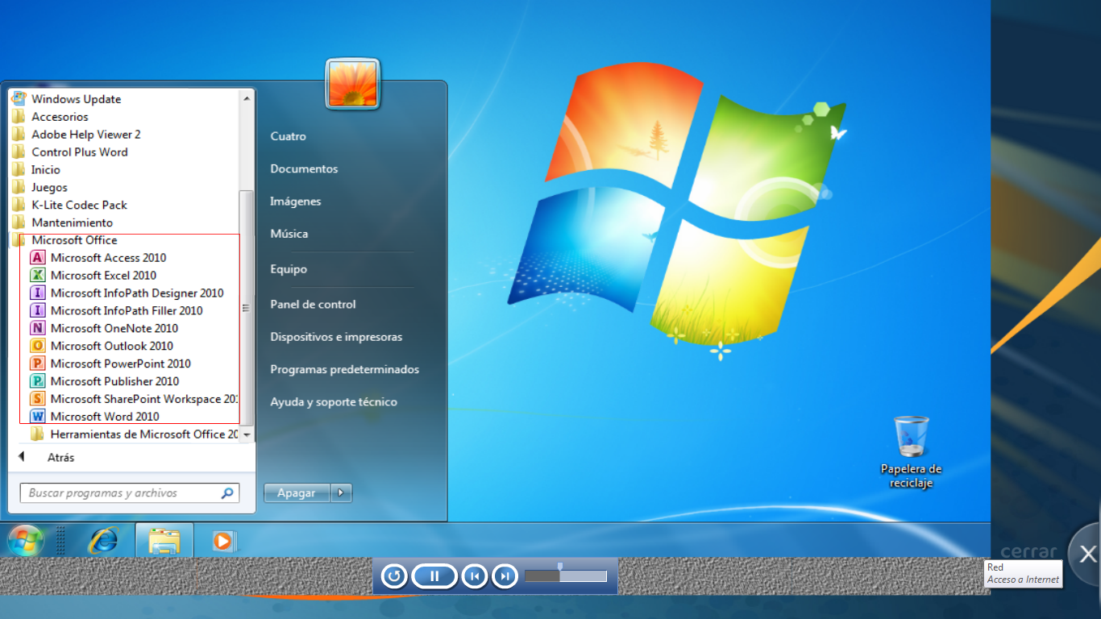
Task: Pause the tutorial playback
Action: point(434,575)
